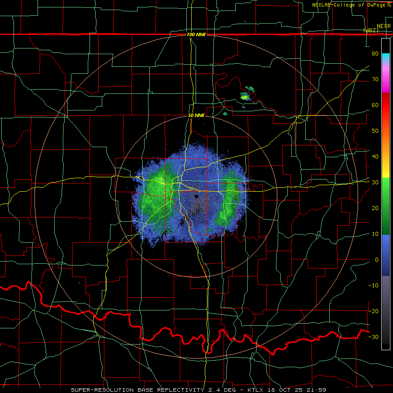Image resolution: width=393 pixels, height=393 pixels.
Task: Click the SUPER-RESOLUTION BASE REFLECTIVITY caption text
Action: tap(138, 390)
